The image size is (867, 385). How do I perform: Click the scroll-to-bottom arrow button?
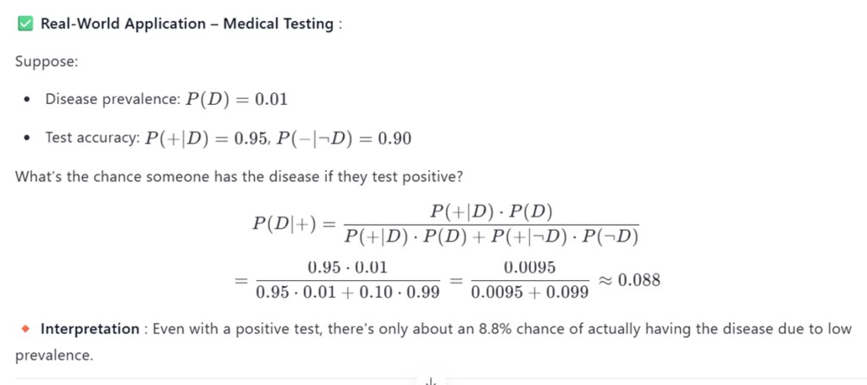[x=431, y=382]
